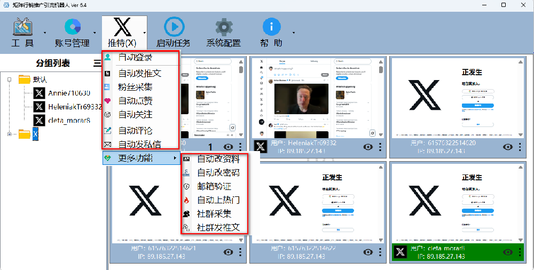The image size is (534, 270).
Task: Click scroll-down arrow in 61576322514622 card
Action: point(381,240)
